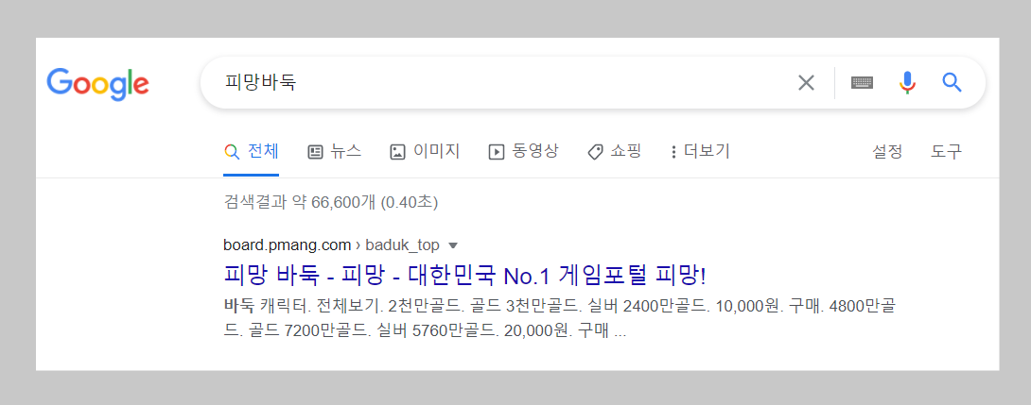Expand the dropdown arrow next to baduk_top
The height and width of the screenshot is (405, 1031).
point(452,246)
